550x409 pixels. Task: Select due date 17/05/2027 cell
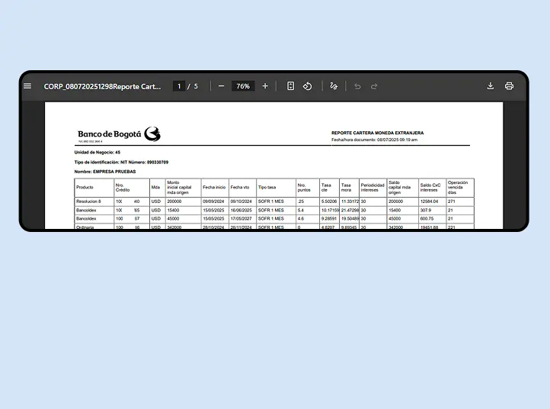(242, 218)
